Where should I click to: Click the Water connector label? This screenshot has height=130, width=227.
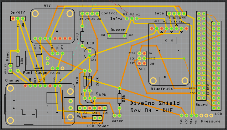117,121
